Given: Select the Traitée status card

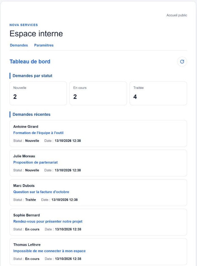Looking at the screenshot, I should [158, 93].
